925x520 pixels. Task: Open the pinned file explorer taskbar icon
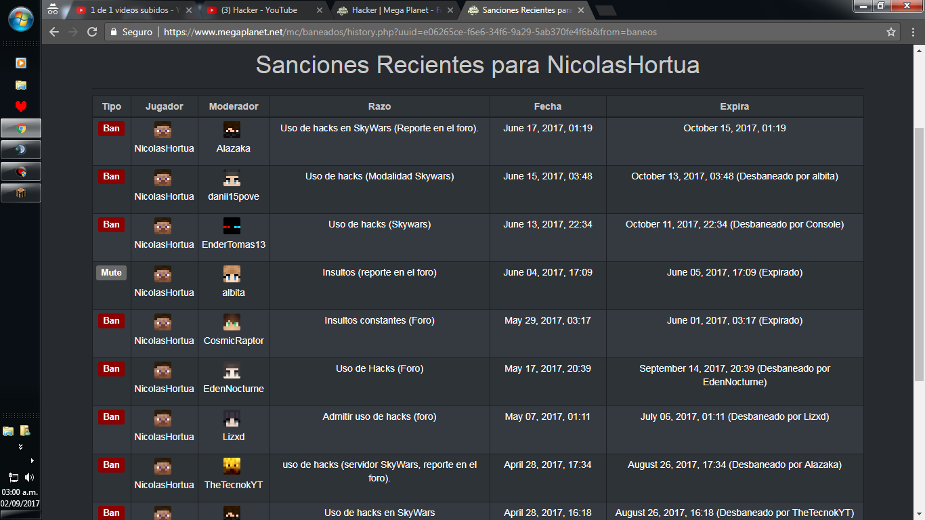21,85
